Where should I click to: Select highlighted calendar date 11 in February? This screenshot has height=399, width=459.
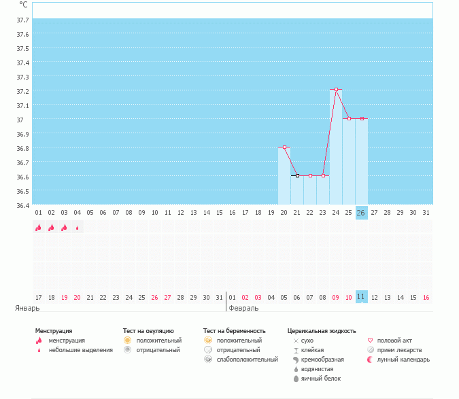361,297
